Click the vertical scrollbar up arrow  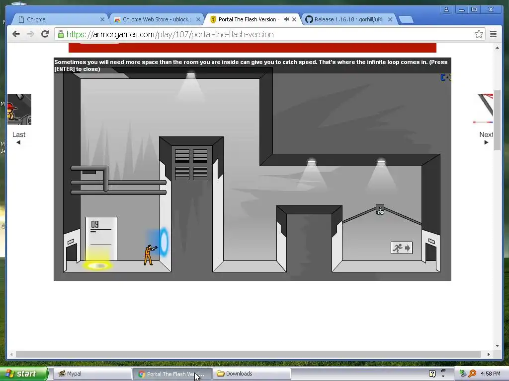(x=497, y=48)
